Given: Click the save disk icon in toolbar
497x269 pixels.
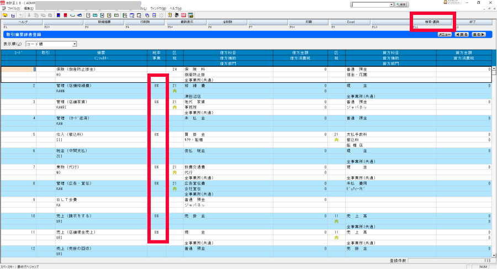Looking at the screenshot, I should click(12, 15).
